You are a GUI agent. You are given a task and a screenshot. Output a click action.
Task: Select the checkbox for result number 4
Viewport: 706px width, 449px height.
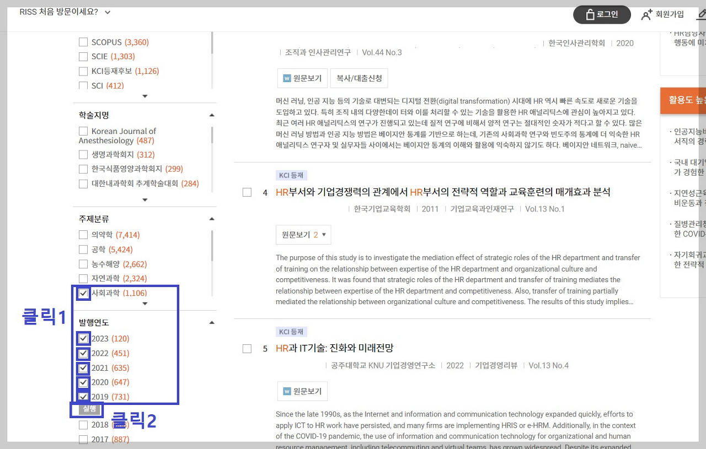247,192
